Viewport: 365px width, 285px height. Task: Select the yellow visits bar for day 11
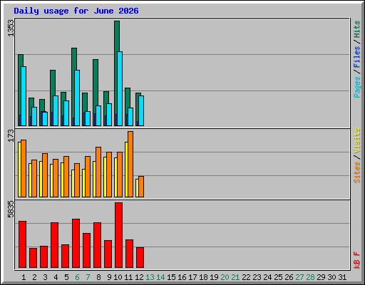click(x=126, y=170)
